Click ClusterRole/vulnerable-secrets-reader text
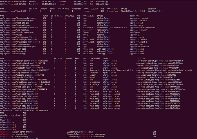 click(x=86, y=135)
